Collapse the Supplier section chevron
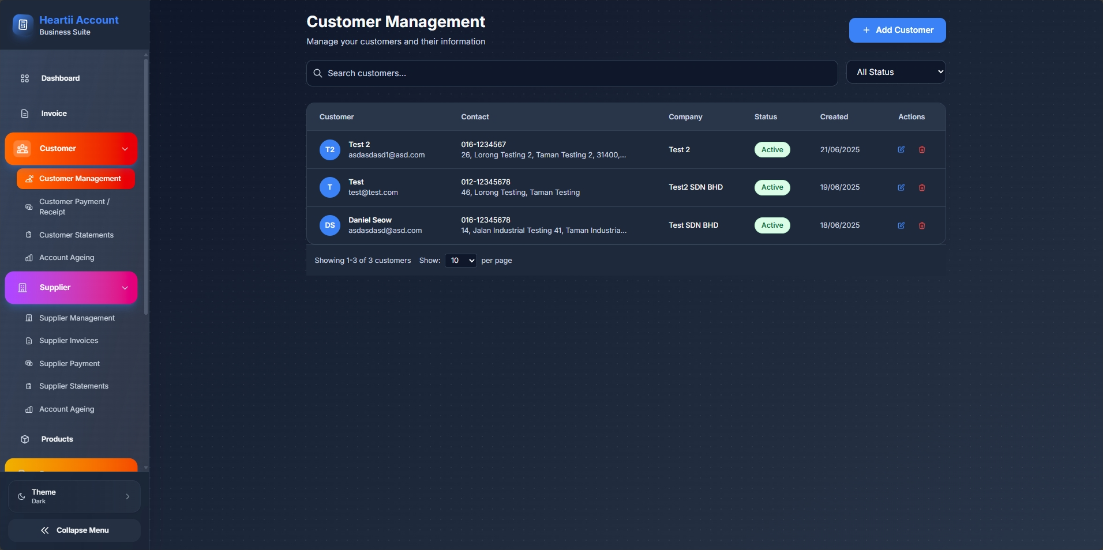Screen dimensions: 1103x550 pyautogui.click(x=126, y=288)
